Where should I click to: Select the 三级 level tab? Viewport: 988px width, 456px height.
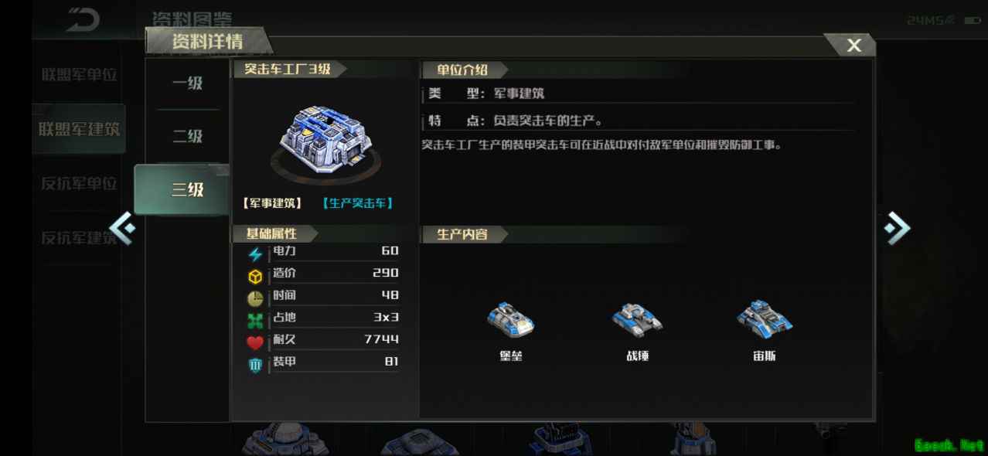coord(182,189)
